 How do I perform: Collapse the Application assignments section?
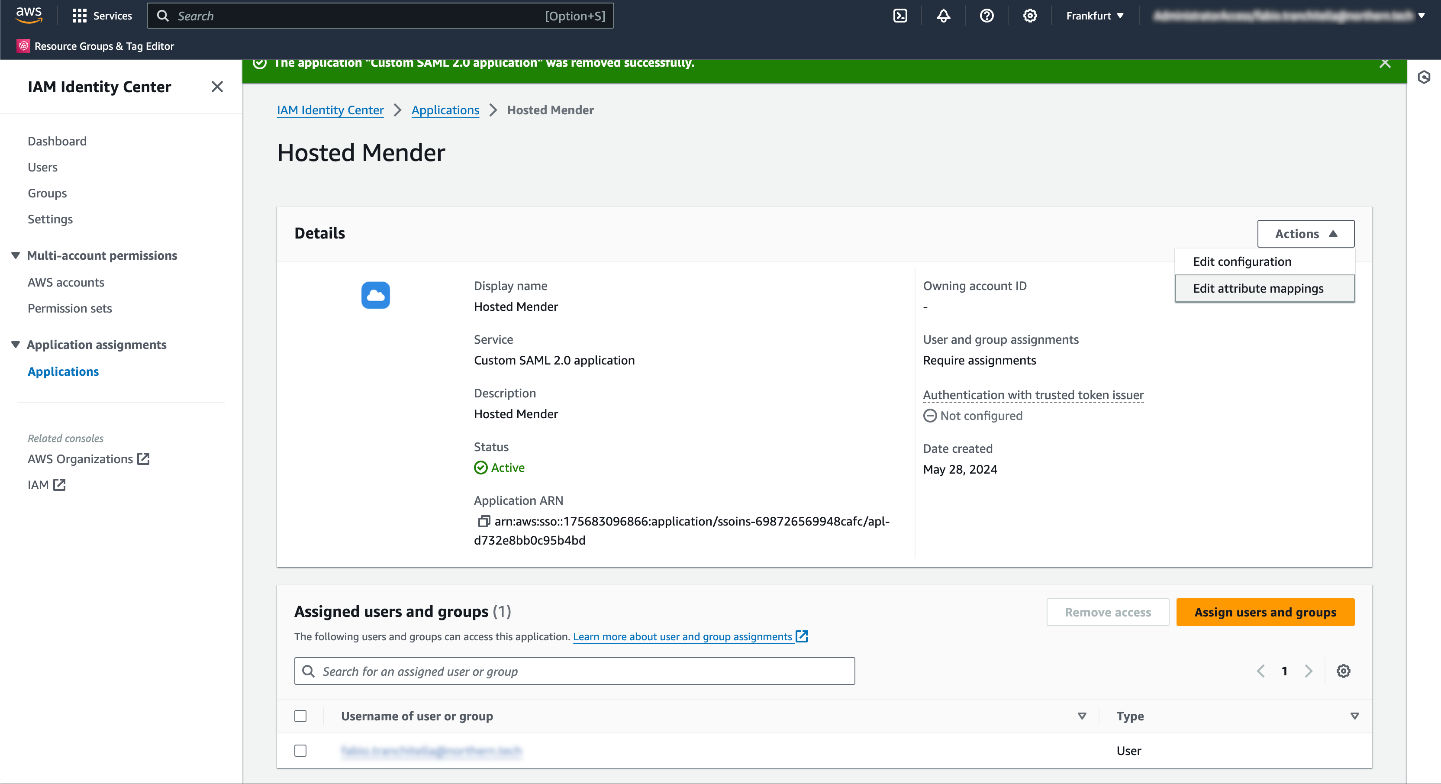[16, 345]
